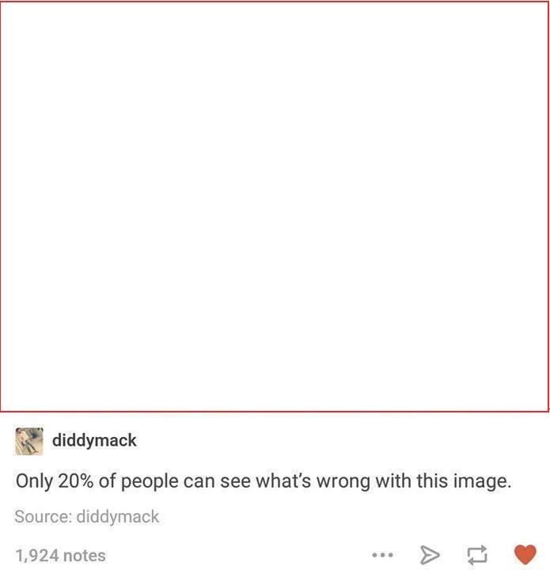550x570 pixels.
Task: Share the post using the paper plane icon
Action: (430, 555)
